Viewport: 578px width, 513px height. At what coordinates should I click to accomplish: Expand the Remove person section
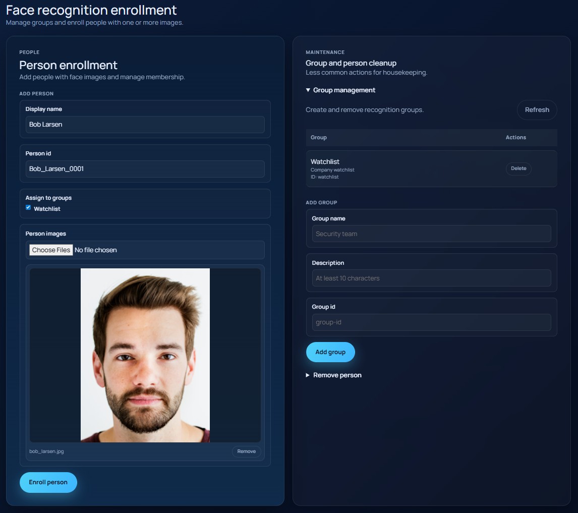click(334, 375)
